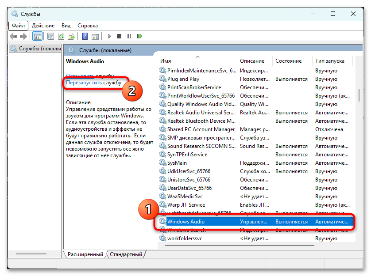Select the Plug and Play service
Viewport: 371px width, 276px height.
pyautogui.click(x=256, y=79)
